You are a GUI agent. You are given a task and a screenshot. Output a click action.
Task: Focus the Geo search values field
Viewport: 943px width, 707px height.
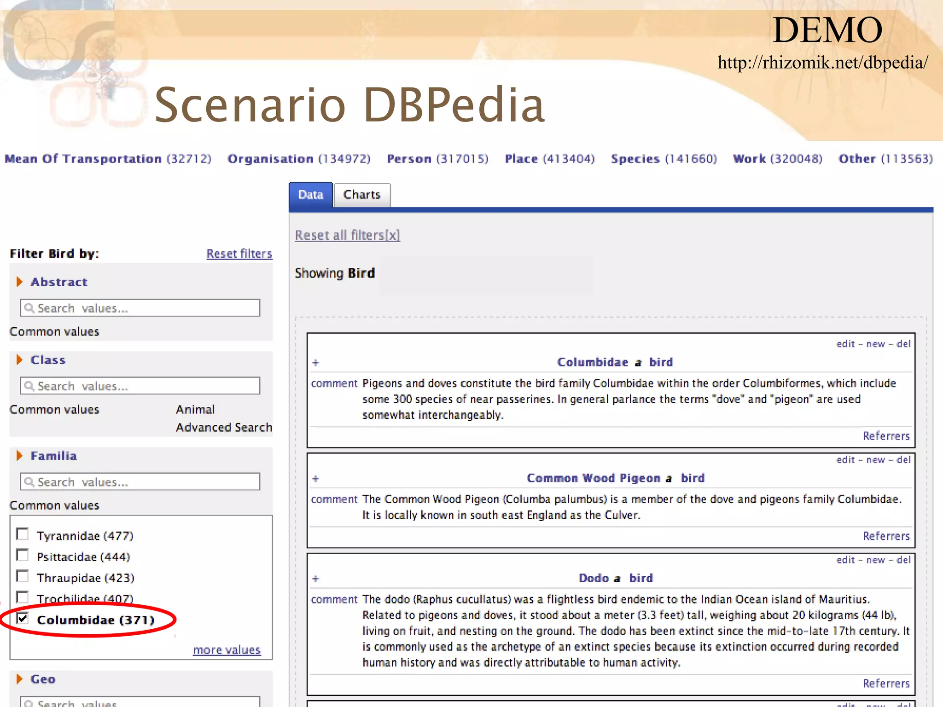point(140,702)
